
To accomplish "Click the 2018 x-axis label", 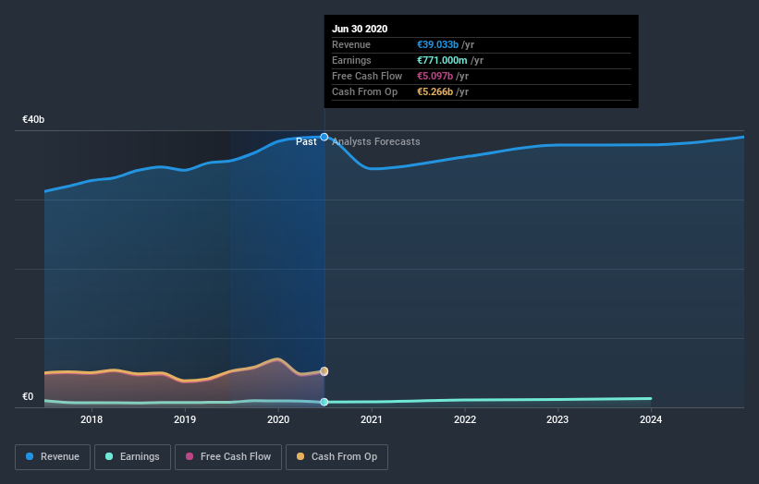I will (92, 419).
